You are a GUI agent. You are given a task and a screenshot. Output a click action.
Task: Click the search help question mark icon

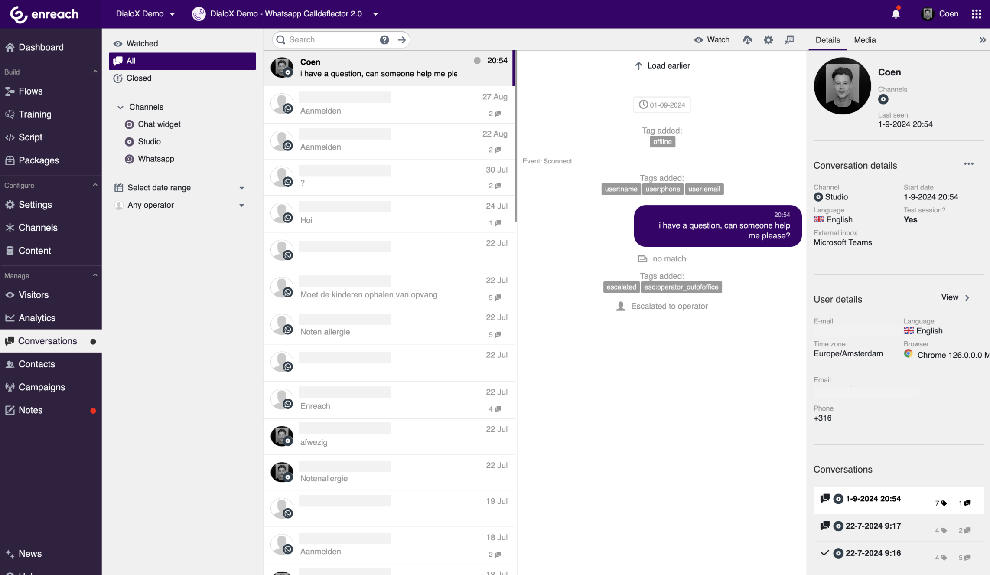coord(384,40)
